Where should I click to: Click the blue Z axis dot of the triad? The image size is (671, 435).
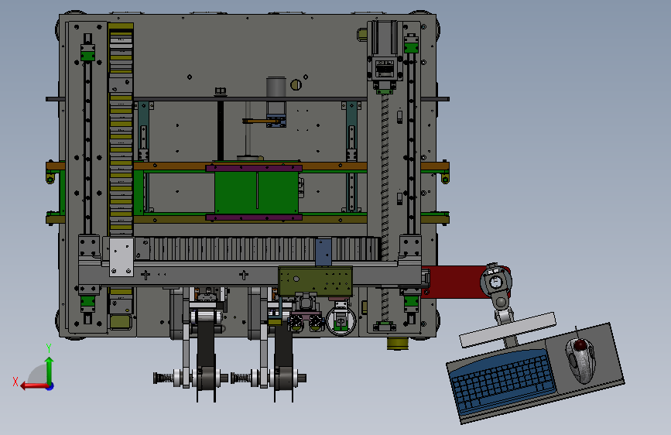tap(50, 386)
